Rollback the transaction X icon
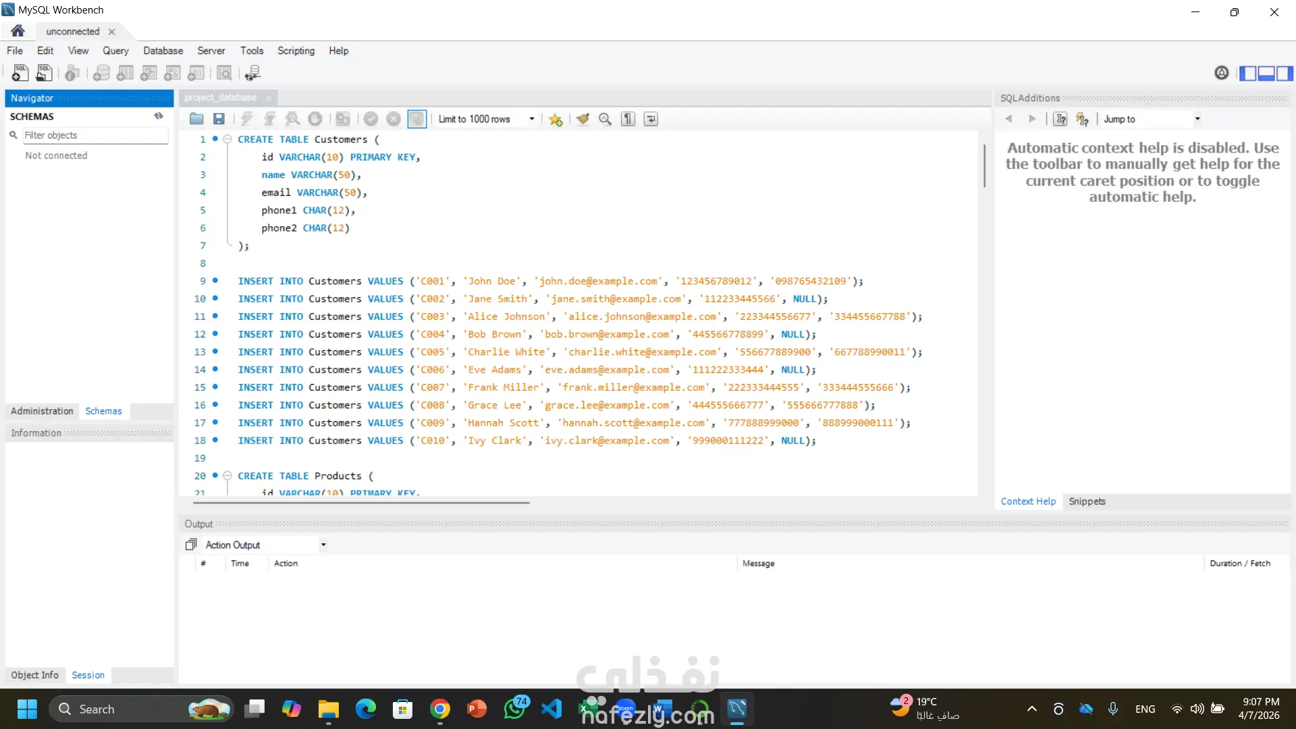The height and width of the screenshot is (729, 1296). tap(394, 119)
